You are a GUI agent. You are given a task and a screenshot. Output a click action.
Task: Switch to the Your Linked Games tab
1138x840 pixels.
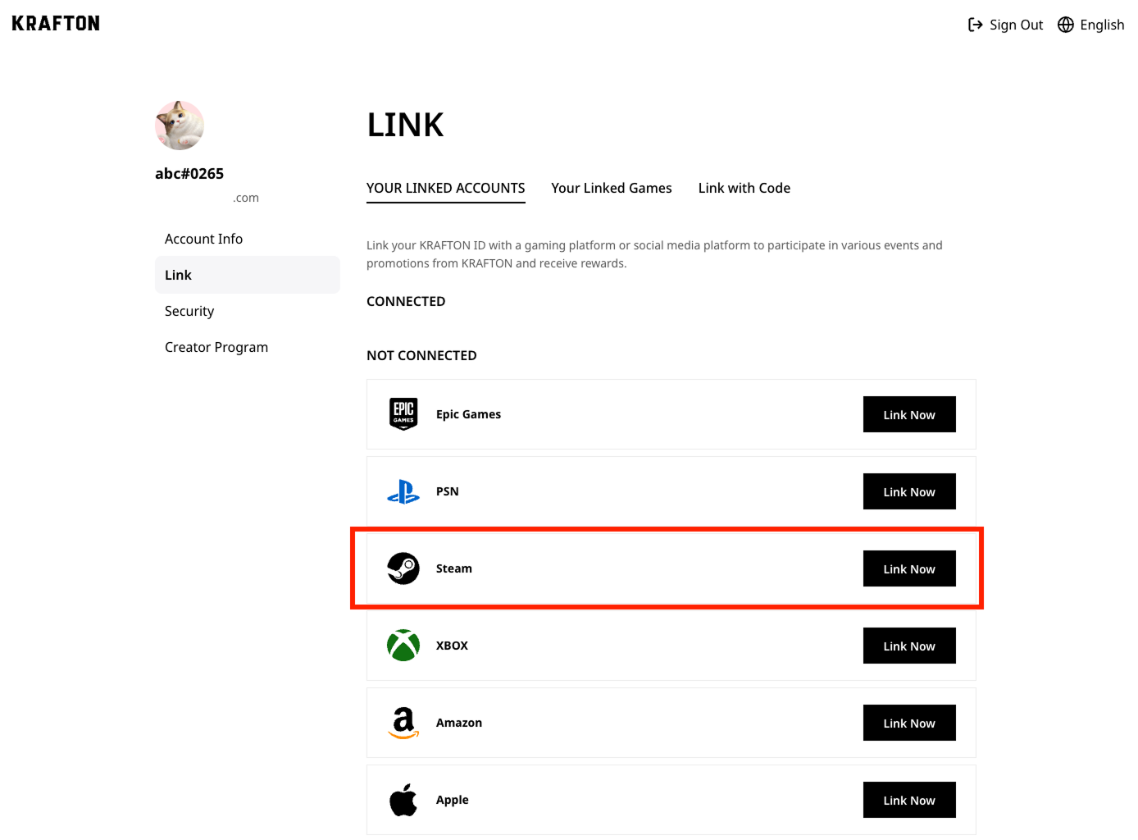click(612, 188)
